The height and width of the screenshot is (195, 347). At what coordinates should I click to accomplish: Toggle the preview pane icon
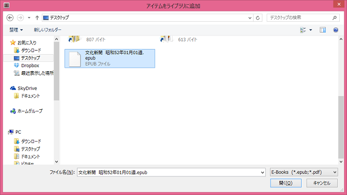coord(323,30)
